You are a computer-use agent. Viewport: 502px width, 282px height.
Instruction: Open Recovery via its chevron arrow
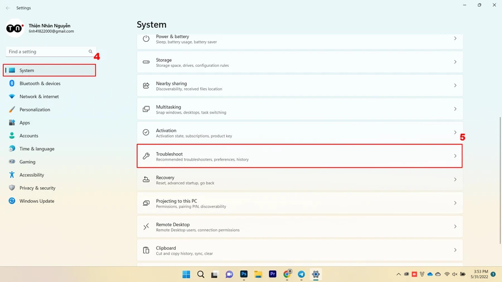pyautogui.click(x=455, y=179)
